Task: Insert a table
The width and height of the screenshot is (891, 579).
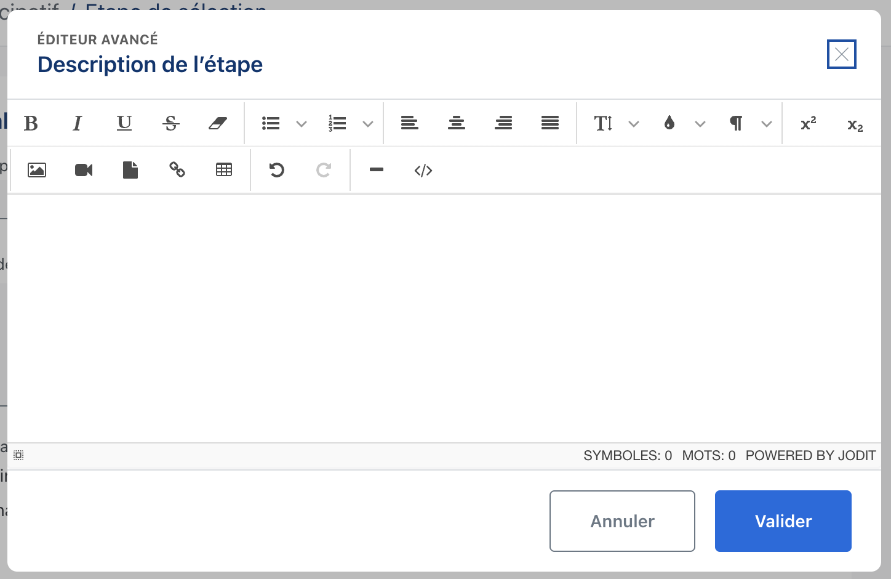Action: [224, 170]
